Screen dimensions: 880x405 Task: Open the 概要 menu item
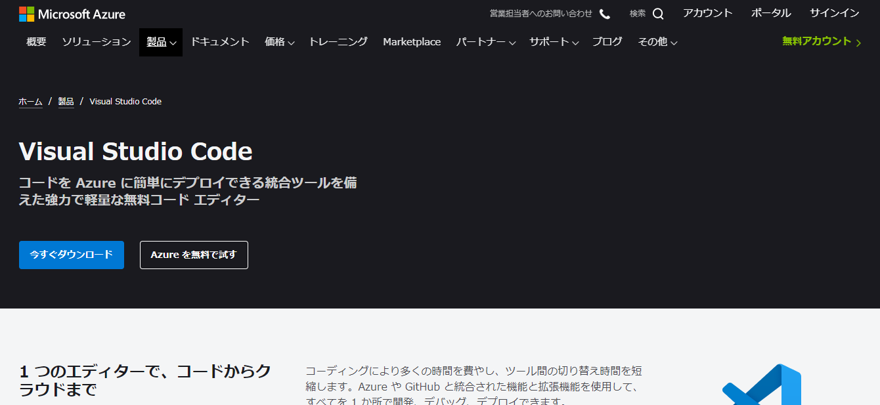click(36, 42)
